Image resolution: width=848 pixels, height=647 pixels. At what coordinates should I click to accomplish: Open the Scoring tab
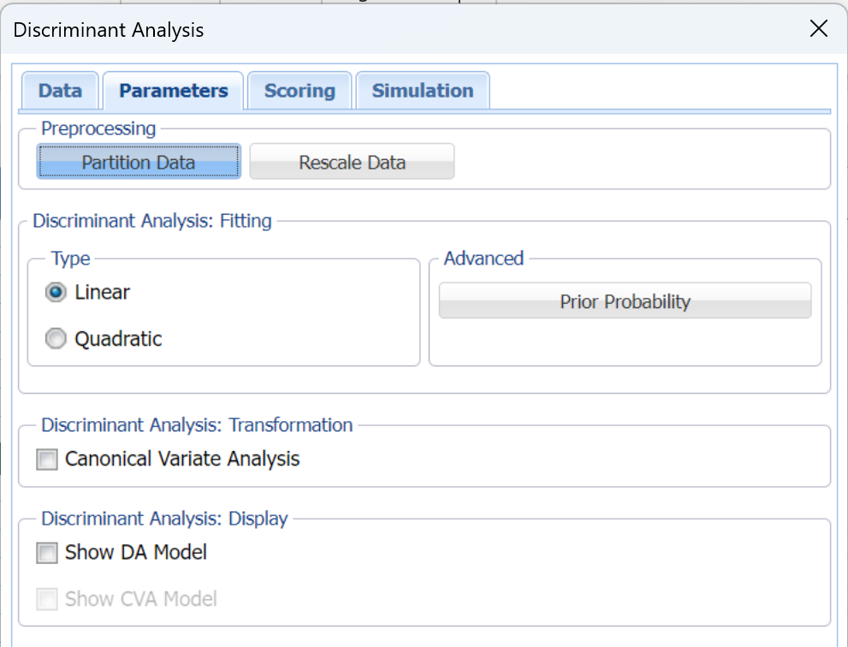[299, 91]
